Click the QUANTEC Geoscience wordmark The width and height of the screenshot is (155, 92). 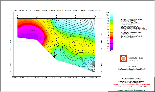pyautogui.click(x=136, y=59)
